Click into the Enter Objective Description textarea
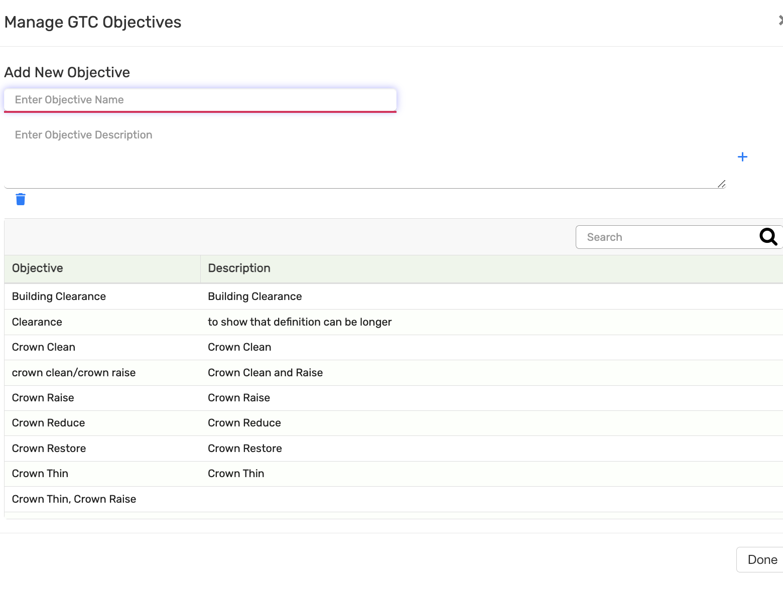Screen dimensions: 783x590 point(365,156)
